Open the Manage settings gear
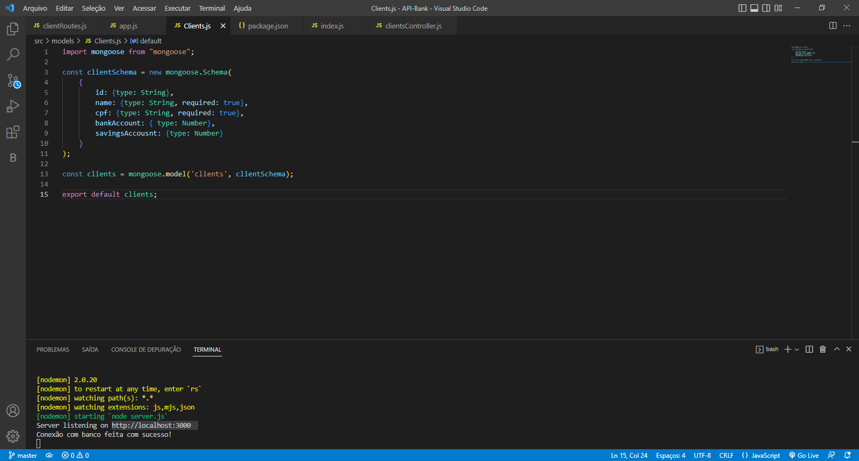This screenshot has width=859, height=461. pyautogui.click(x=13, y=436)
